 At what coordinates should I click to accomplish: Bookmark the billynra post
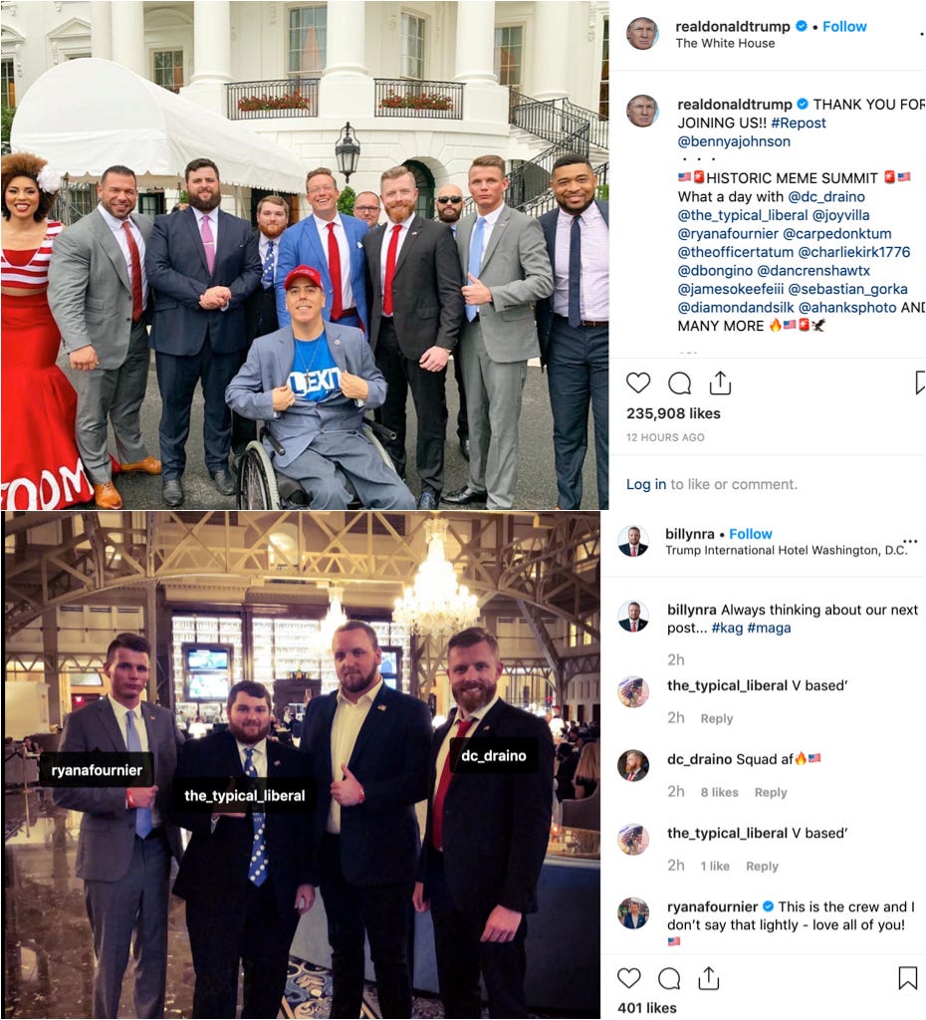[908, 978]
